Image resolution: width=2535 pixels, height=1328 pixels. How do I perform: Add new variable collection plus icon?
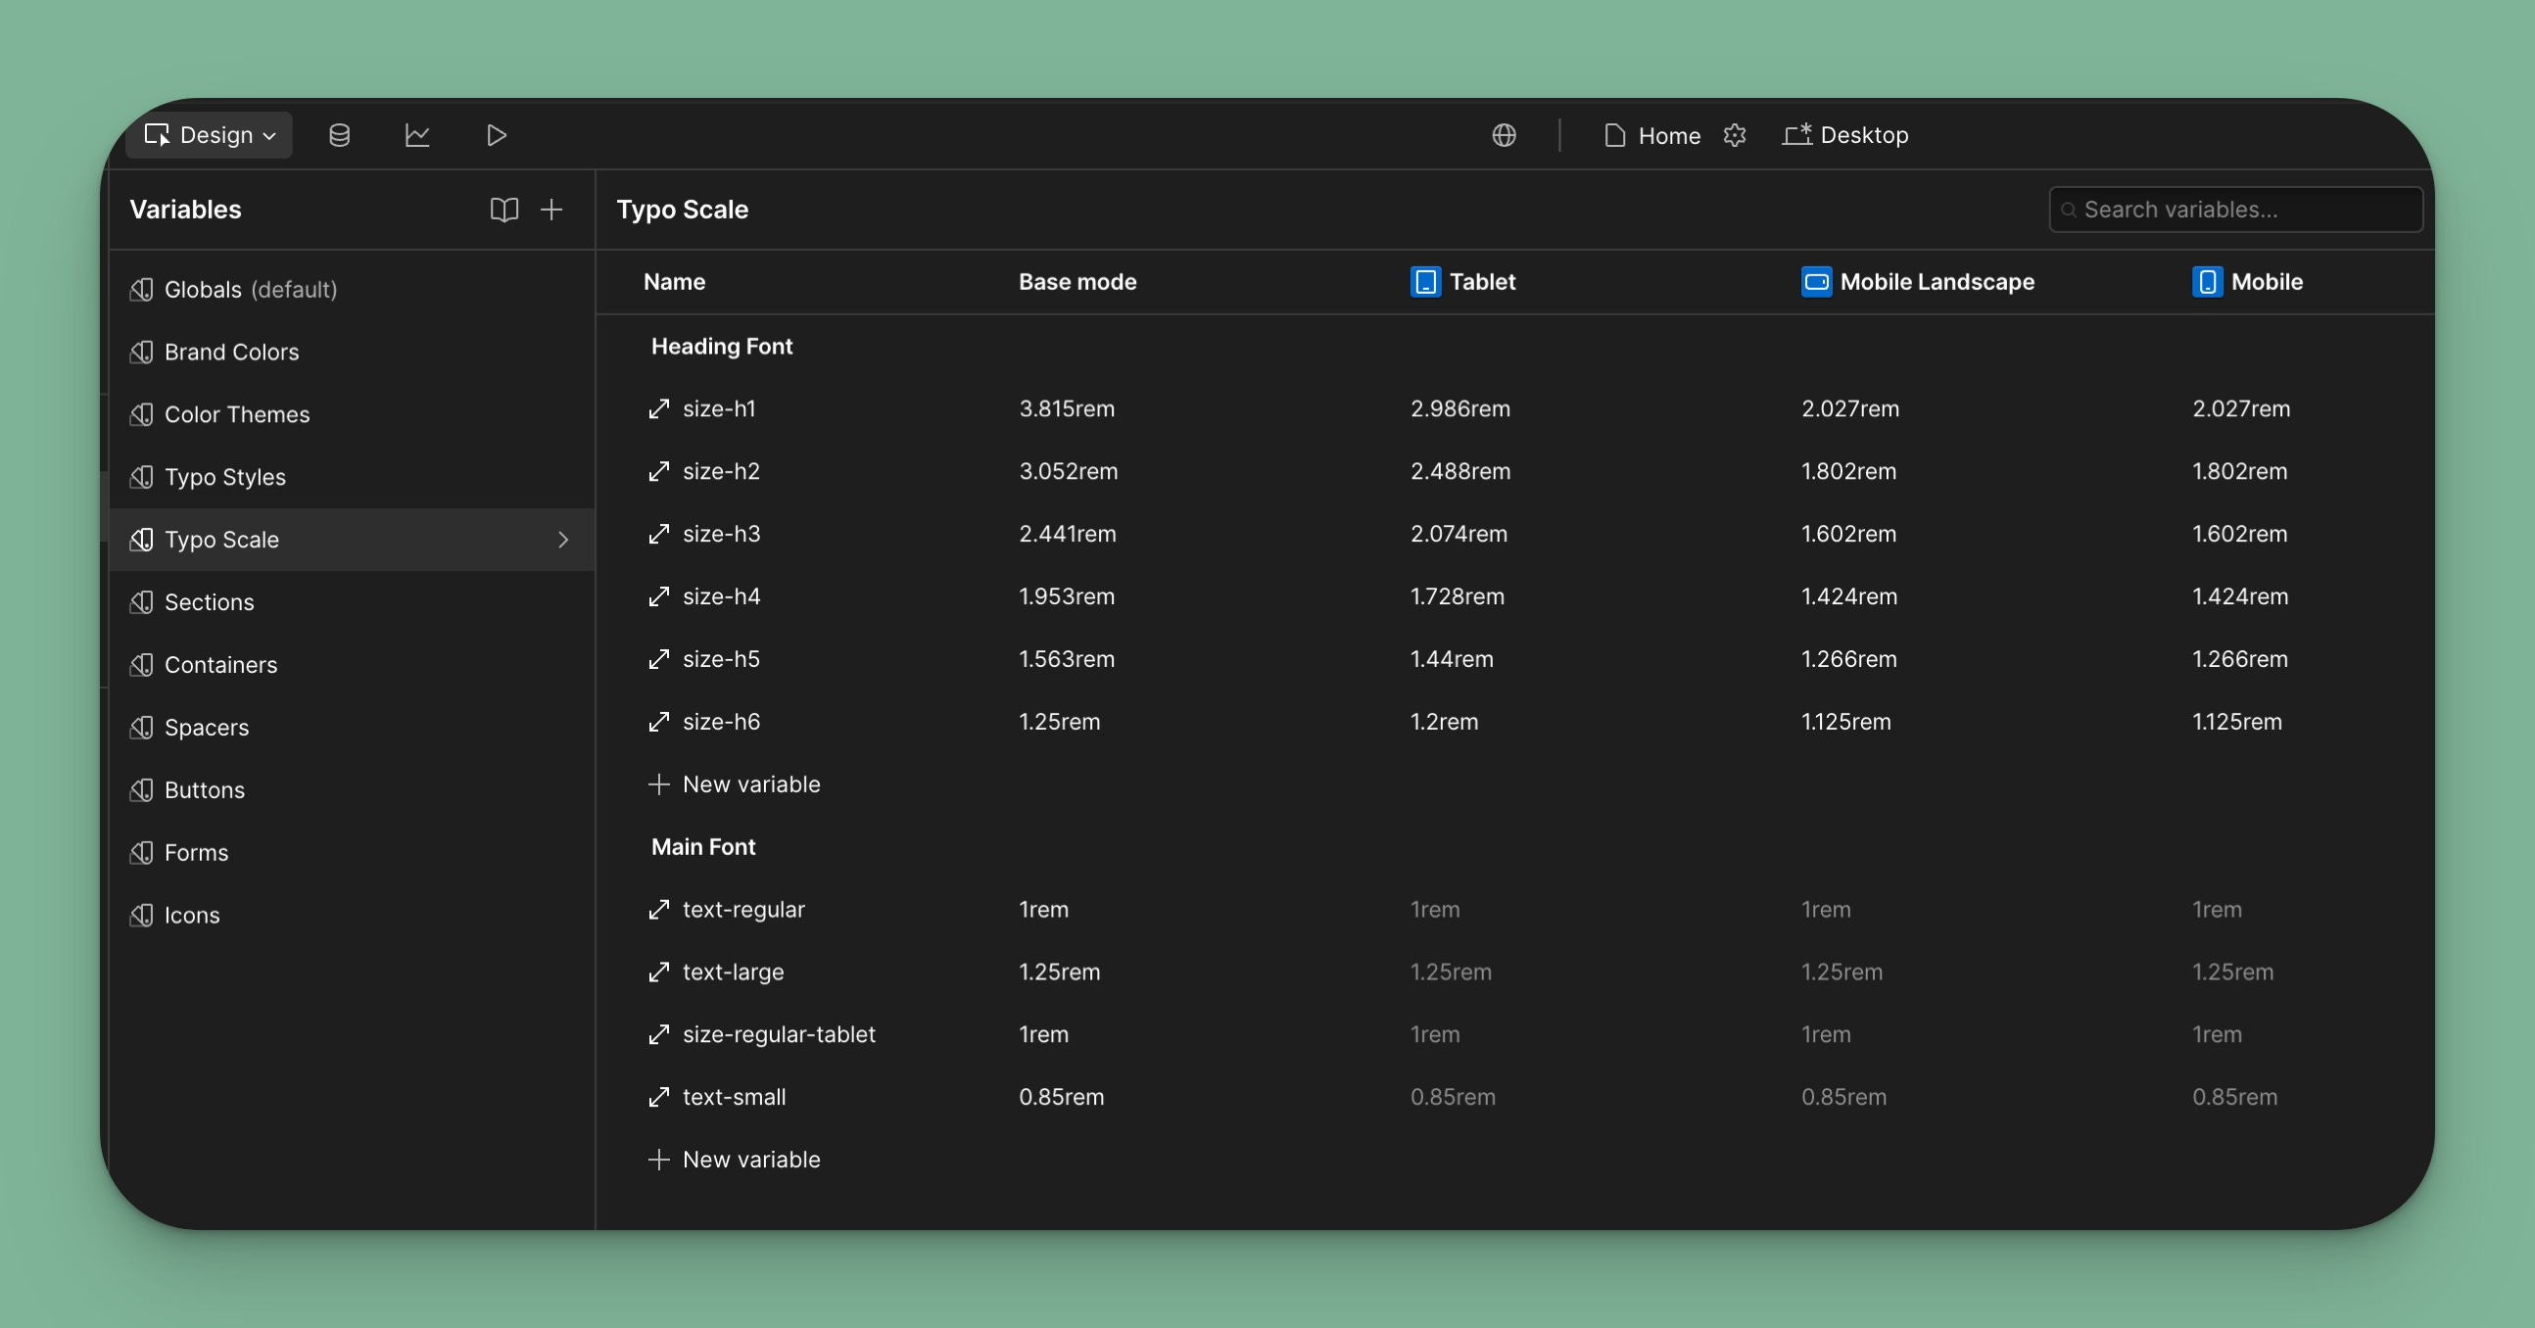point(552,210)
